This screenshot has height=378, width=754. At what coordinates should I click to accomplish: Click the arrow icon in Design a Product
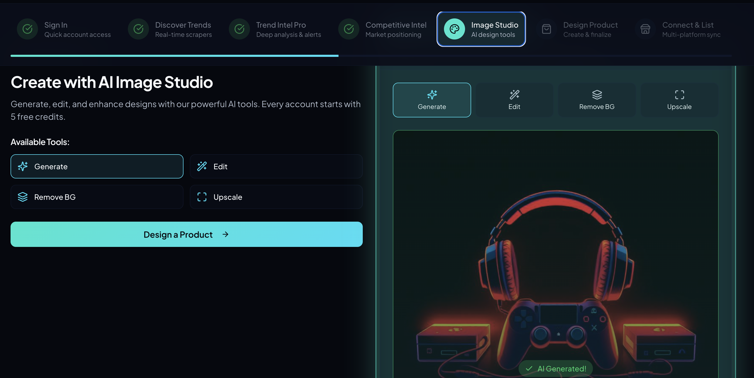[x=225, y=235]
